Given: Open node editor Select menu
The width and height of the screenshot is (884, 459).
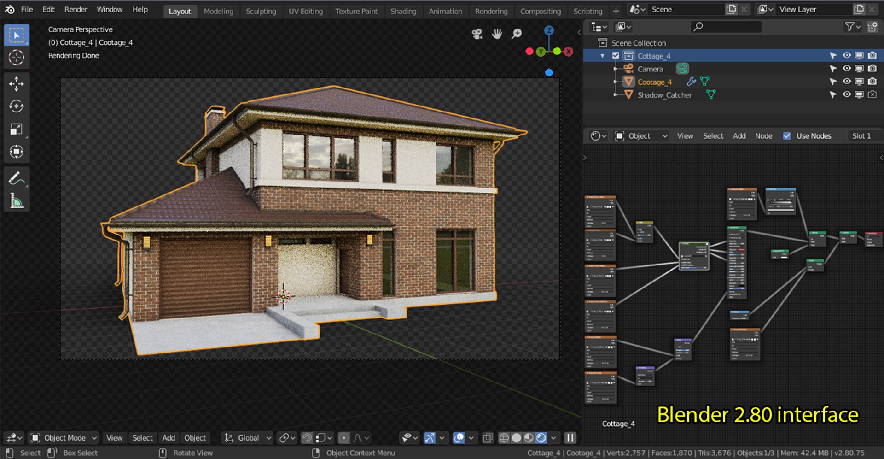Looking at the screenshot, I should point(713,136).
